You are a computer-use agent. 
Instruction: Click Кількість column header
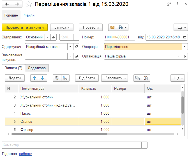click(95, 88)
